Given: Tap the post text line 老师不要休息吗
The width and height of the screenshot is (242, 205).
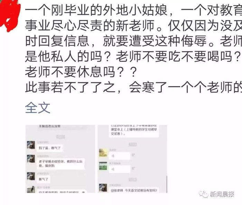Looking at the screenshot, I should coord(81,72).
